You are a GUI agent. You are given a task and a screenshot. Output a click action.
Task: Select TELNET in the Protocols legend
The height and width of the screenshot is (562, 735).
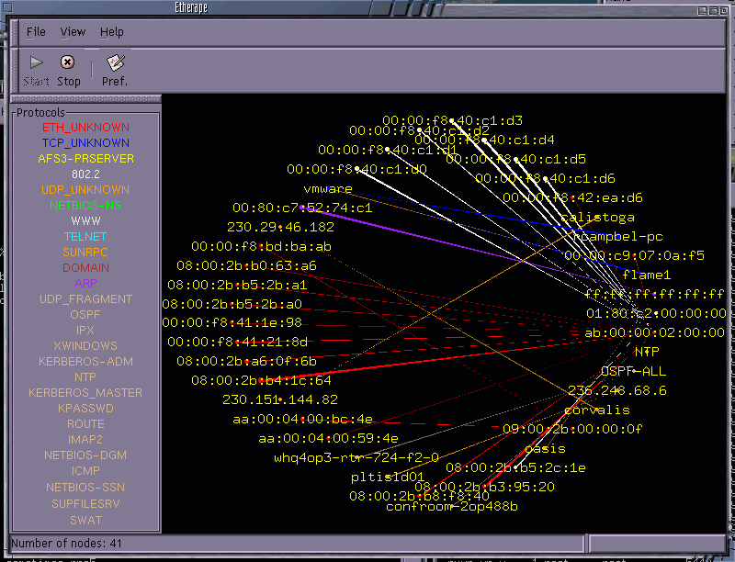(x=85, y=237)
